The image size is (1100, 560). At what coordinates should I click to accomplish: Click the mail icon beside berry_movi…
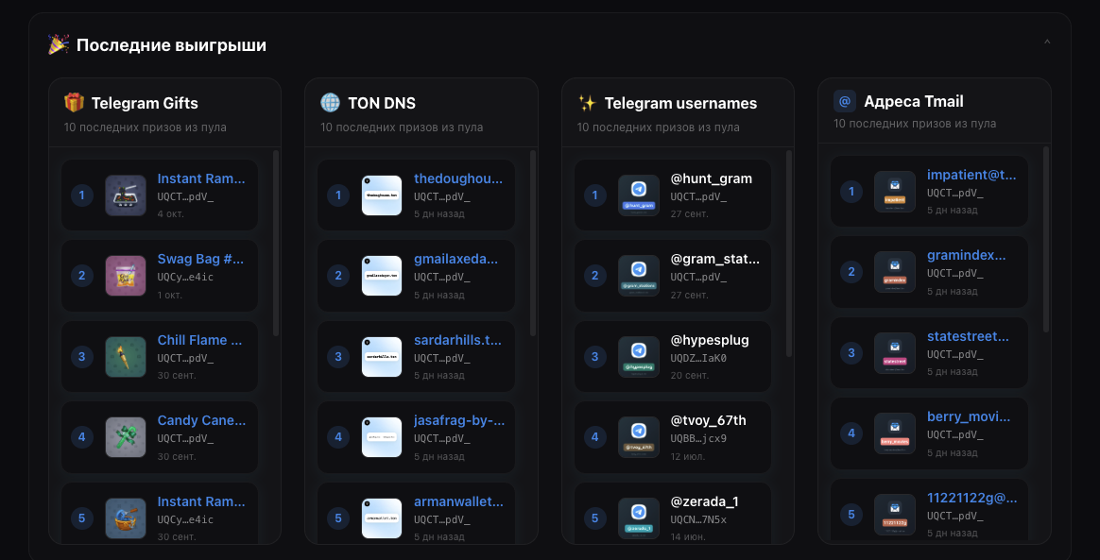pos(894,433)
